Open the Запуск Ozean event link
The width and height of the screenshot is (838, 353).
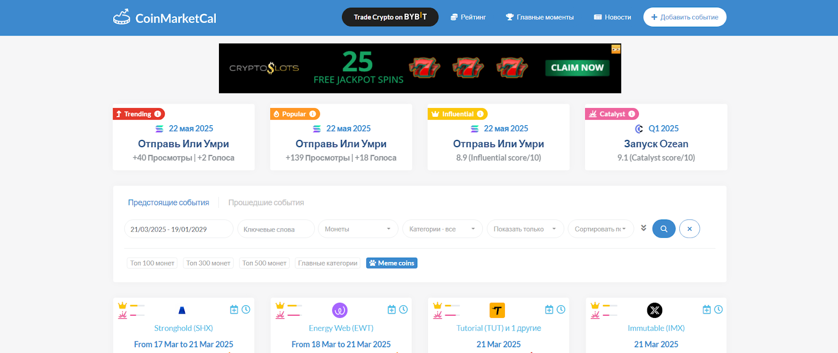[656, 144]
